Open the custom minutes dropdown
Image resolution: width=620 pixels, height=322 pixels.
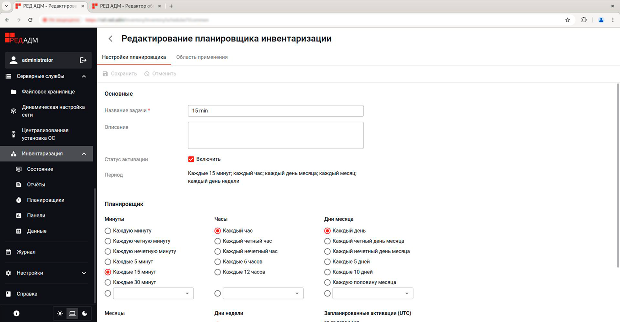coord(153,294)
